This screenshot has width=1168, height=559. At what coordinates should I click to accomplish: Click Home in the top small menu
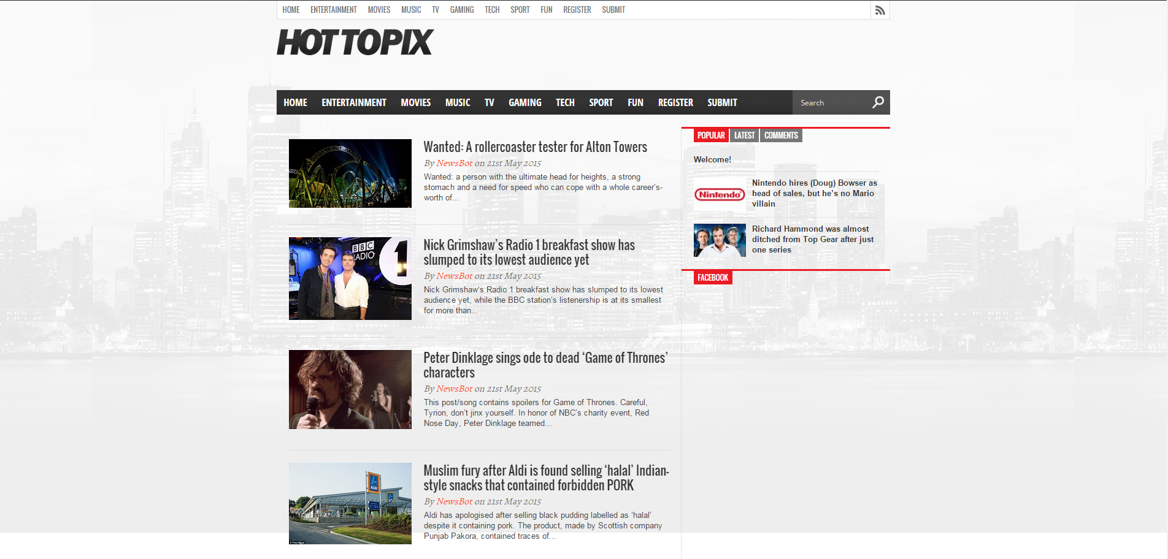click(x=291, y=10)
